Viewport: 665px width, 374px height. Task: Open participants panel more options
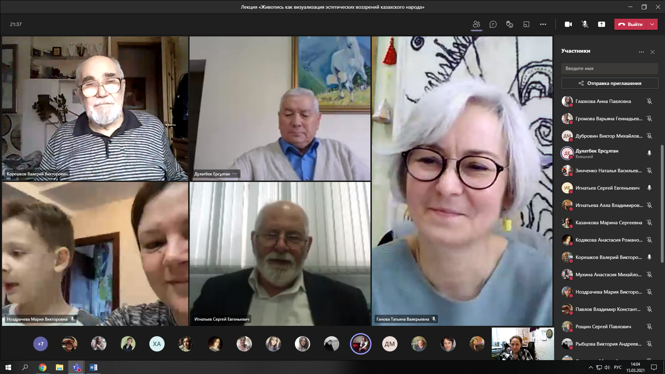pos(641,52)
